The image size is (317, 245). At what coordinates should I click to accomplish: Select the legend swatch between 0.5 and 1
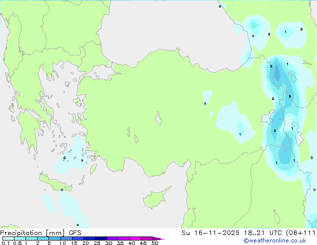(20, 238)
